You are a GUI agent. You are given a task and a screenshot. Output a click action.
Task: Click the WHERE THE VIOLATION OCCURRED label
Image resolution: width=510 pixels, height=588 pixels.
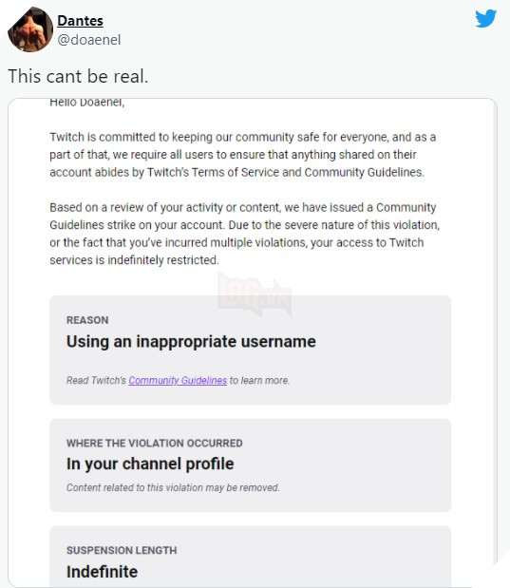click(155, 443)
